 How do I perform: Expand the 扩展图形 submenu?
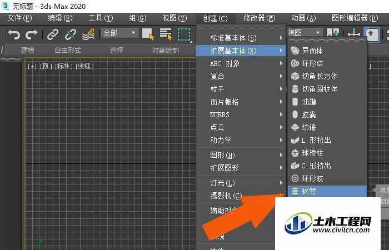tap(241, 168)
